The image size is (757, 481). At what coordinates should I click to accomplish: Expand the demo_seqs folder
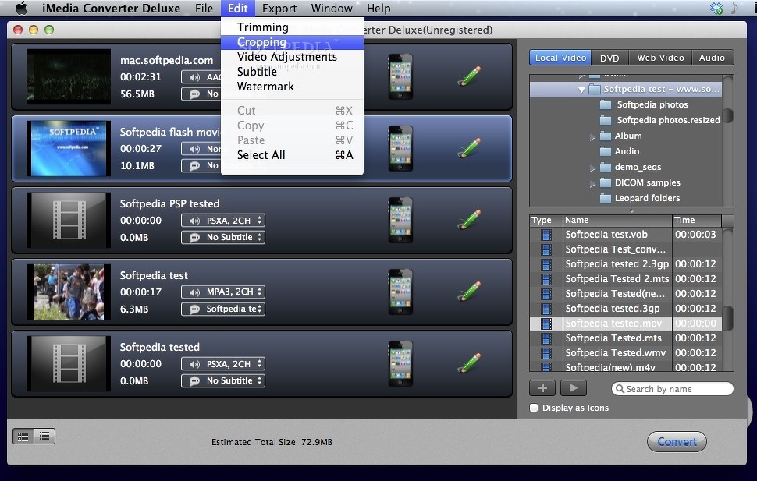coord(592,168)
